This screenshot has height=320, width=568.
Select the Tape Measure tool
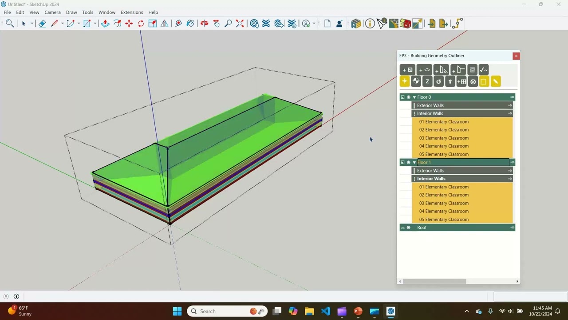click(x=178, y=24)
